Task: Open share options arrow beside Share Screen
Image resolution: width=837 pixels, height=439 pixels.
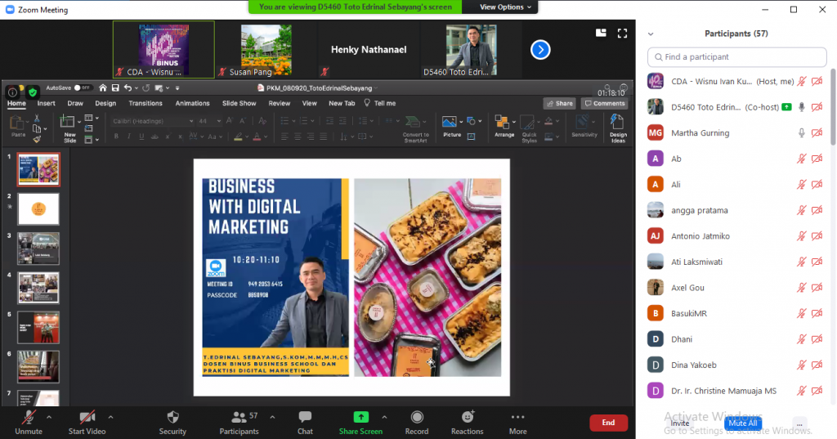Action: pos(385,416)
